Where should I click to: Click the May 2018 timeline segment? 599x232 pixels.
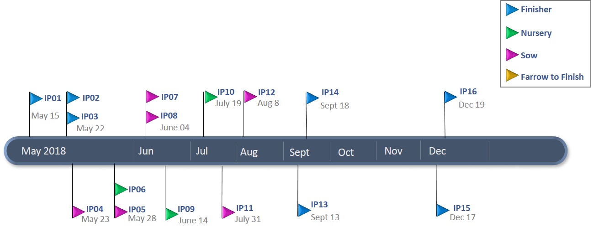click(44, 151)
